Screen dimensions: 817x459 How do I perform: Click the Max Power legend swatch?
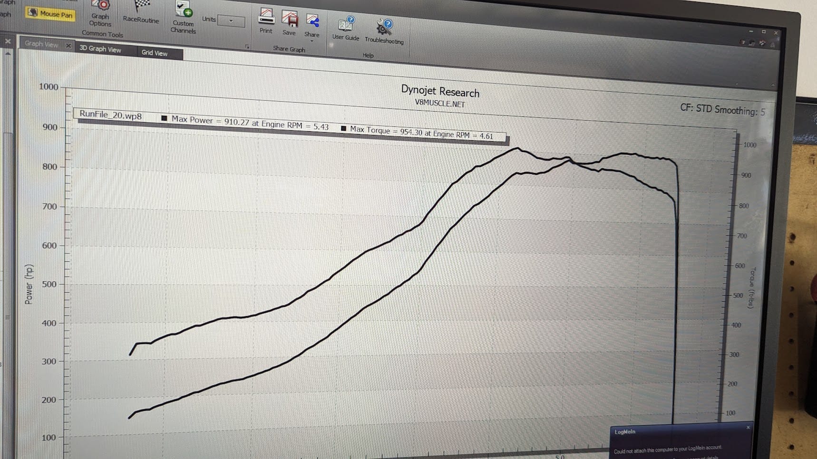pyautogui.click(x=164, y=118)
